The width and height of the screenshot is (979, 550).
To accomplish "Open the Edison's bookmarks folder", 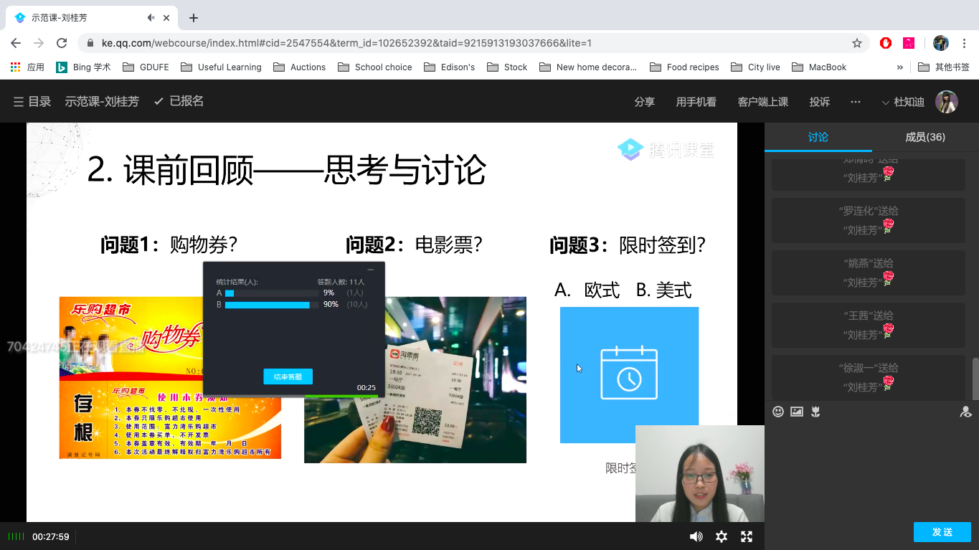I will (x=449, y=67).
